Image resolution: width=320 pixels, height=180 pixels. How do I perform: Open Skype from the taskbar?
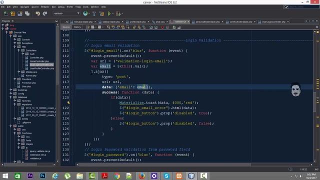pos(166,175)
